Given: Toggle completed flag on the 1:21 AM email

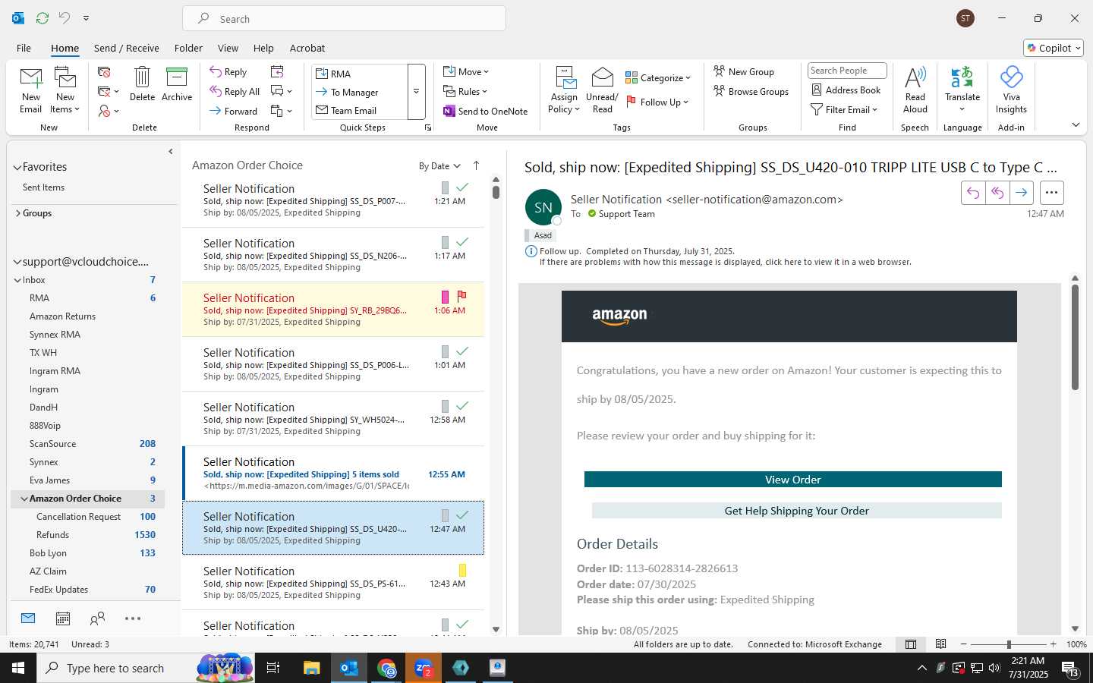Looking at the screenshot, I should (462, 187).
